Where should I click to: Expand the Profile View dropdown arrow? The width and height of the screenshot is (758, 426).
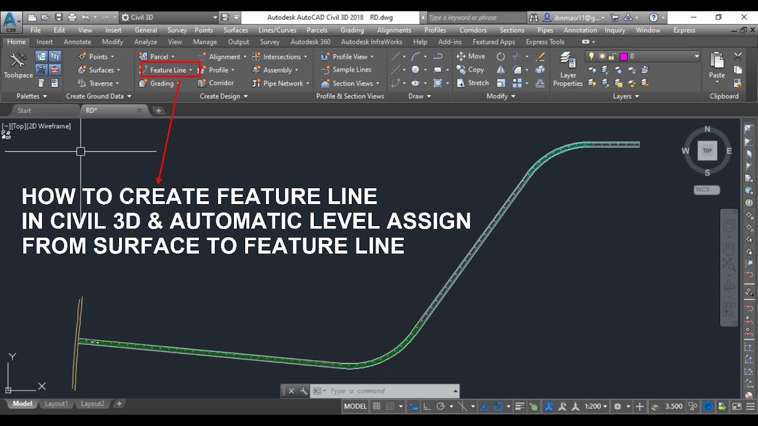(x=372, y=57)
